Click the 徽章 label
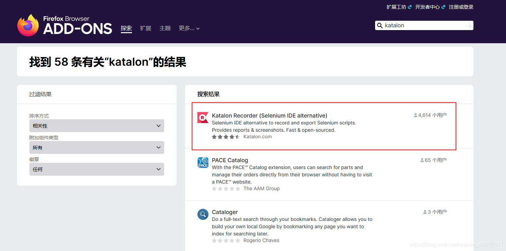This screenshot has height=251, width=506. [x=34, y=160]
